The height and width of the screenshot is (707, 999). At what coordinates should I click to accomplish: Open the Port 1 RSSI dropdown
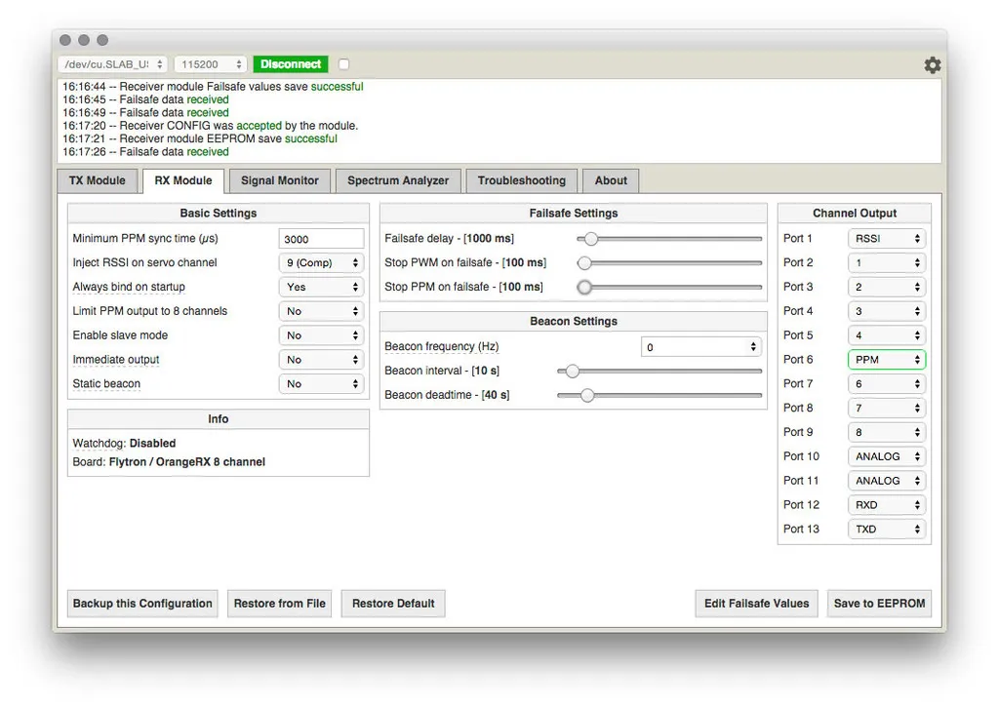pyautogui.click(x=886, y=239)
